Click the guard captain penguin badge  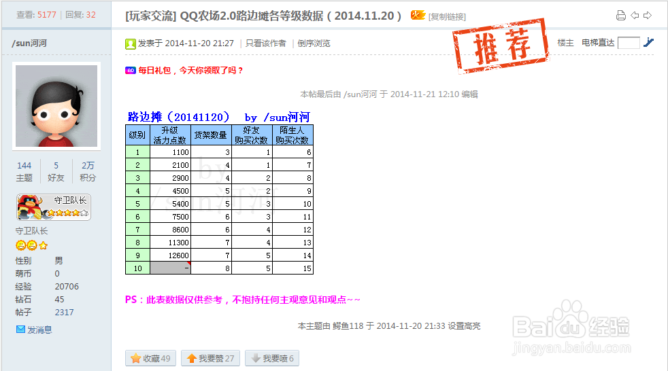point(54,207)
